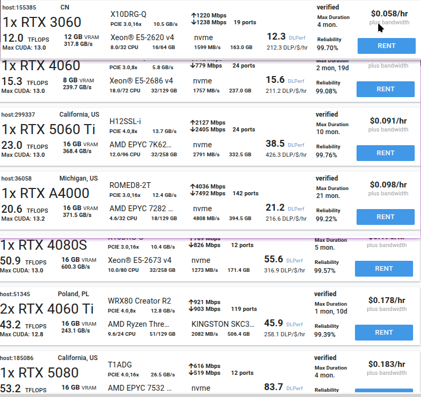The height and width of the screenshot is (397, 421).
Task: Click the $0.091/hr price
Action: click(x=388, y=121)
